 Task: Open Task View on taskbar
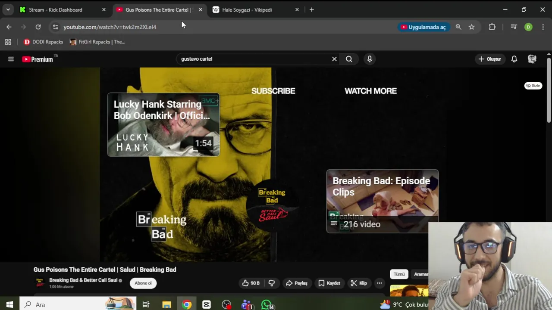(146, 304)
